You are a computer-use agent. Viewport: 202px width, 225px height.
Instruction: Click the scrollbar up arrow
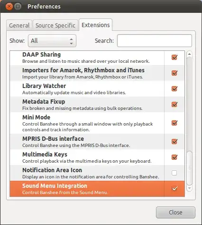coord(189,54)
